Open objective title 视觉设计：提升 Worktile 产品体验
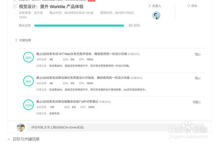This screenshot has height=144, width=220. tap(51, 6)
